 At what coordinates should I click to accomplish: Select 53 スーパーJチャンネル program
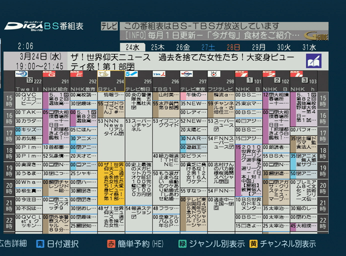[x=138, y=140]
